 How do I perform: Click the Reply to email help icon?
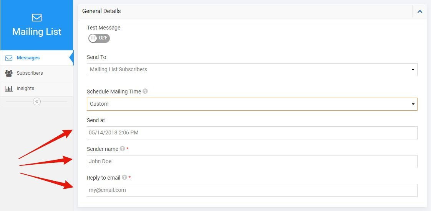(x=124, y=177)
